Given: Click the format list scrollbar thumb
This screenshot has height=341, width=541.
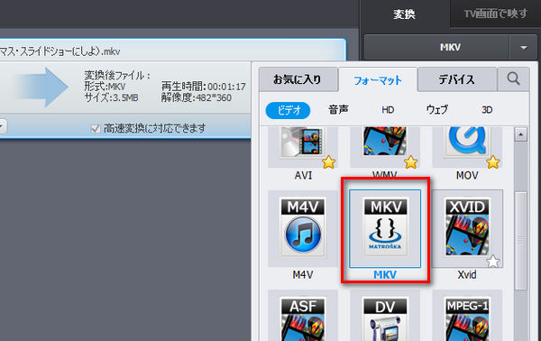Looking at the screenshot, I should (520, 241).
